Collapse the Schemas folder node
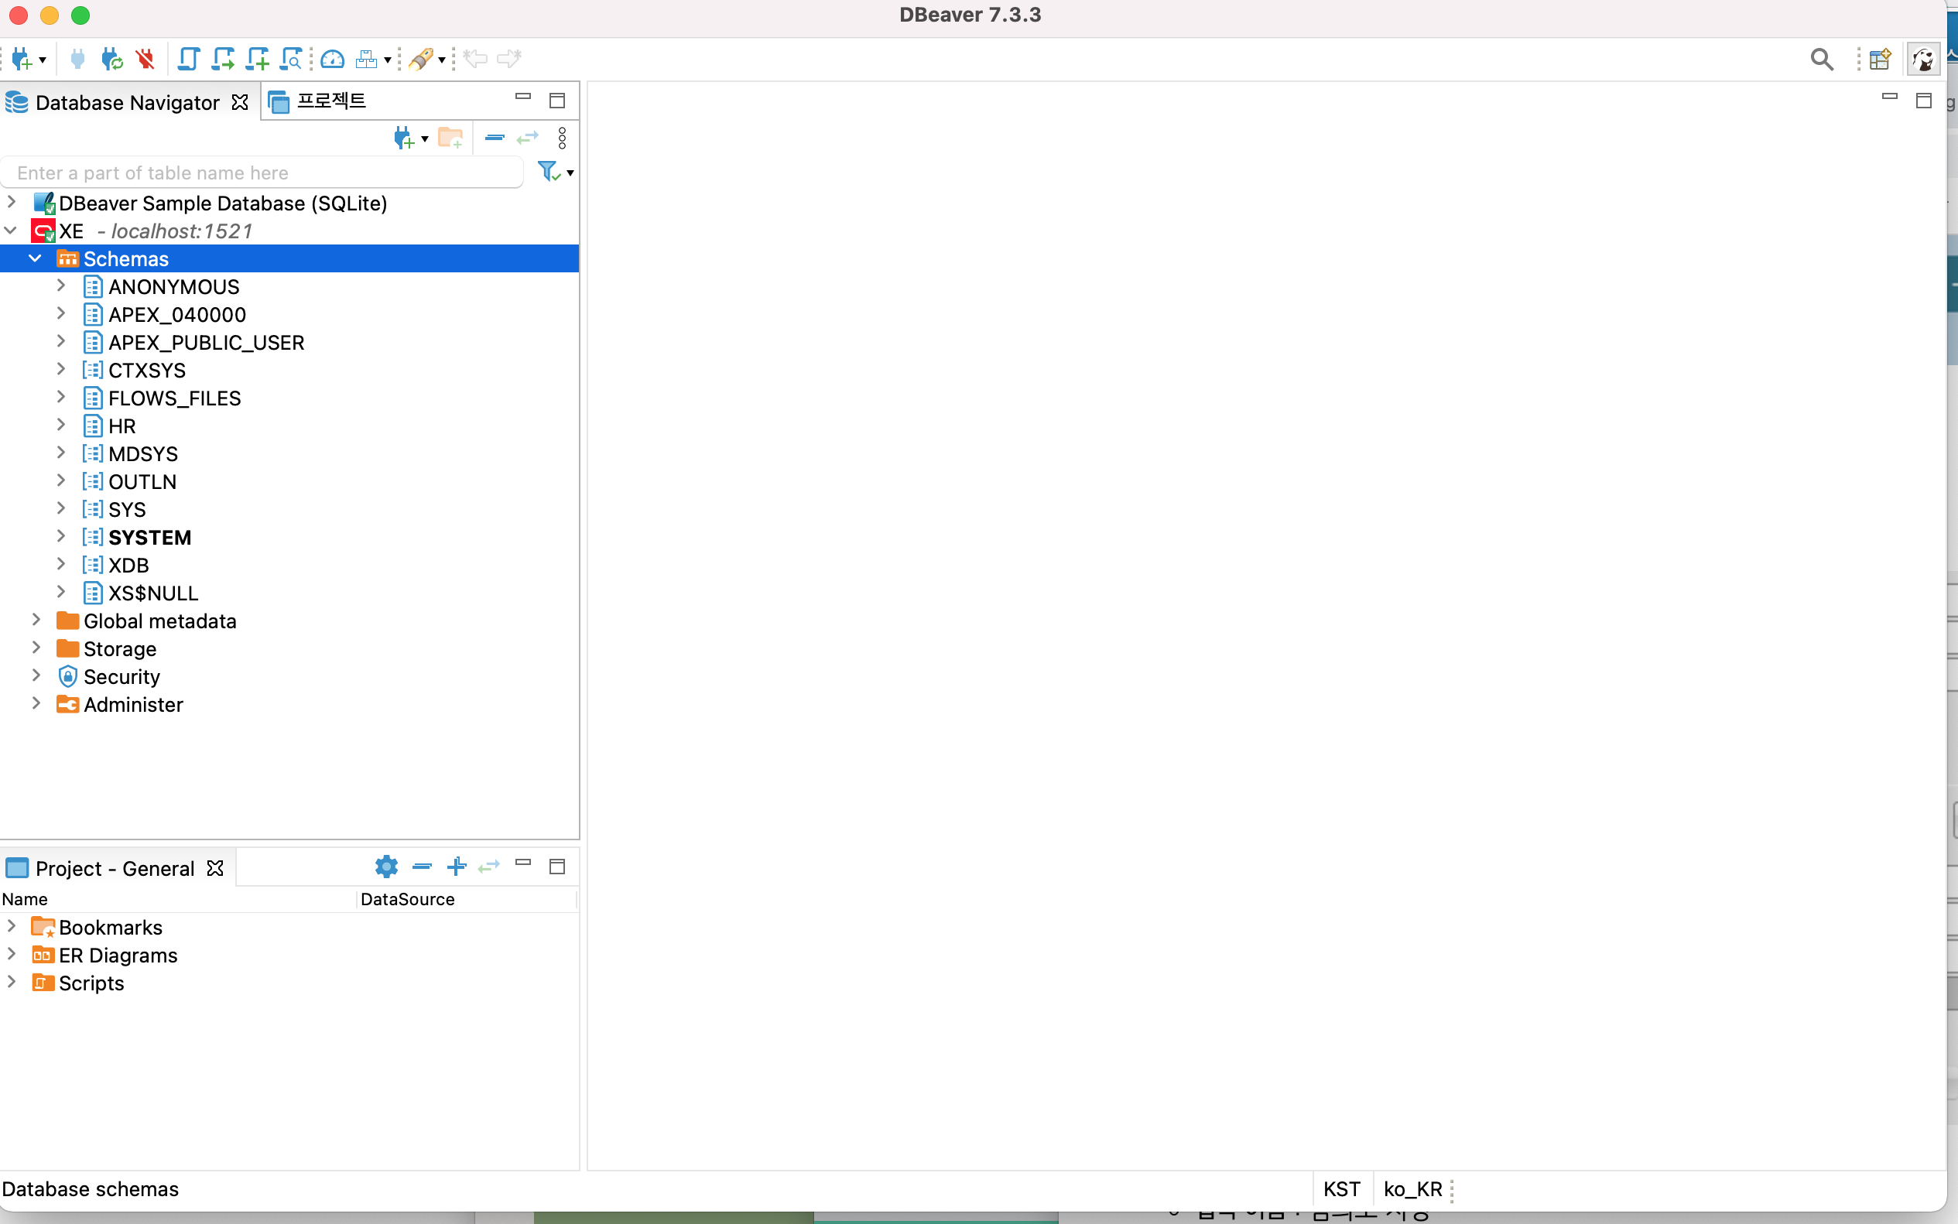Viewport: 1958px width, 1224px height. (36, 258)
